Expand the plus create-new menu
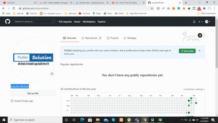Image resolution: width=218 pixels, height=123 pixels. point(200,22)
